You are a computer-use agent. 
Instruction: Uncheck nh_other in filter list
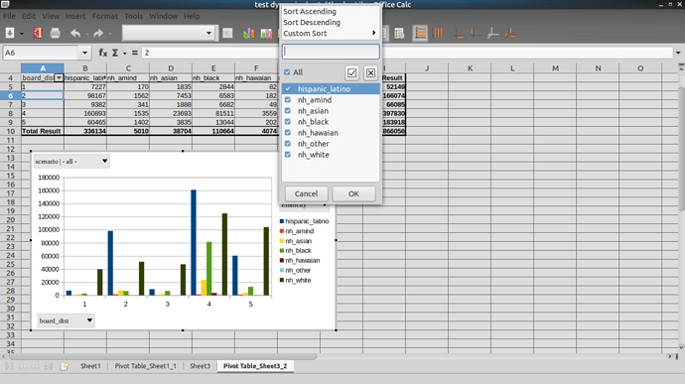pyautogui.click(x=288, y=143)
